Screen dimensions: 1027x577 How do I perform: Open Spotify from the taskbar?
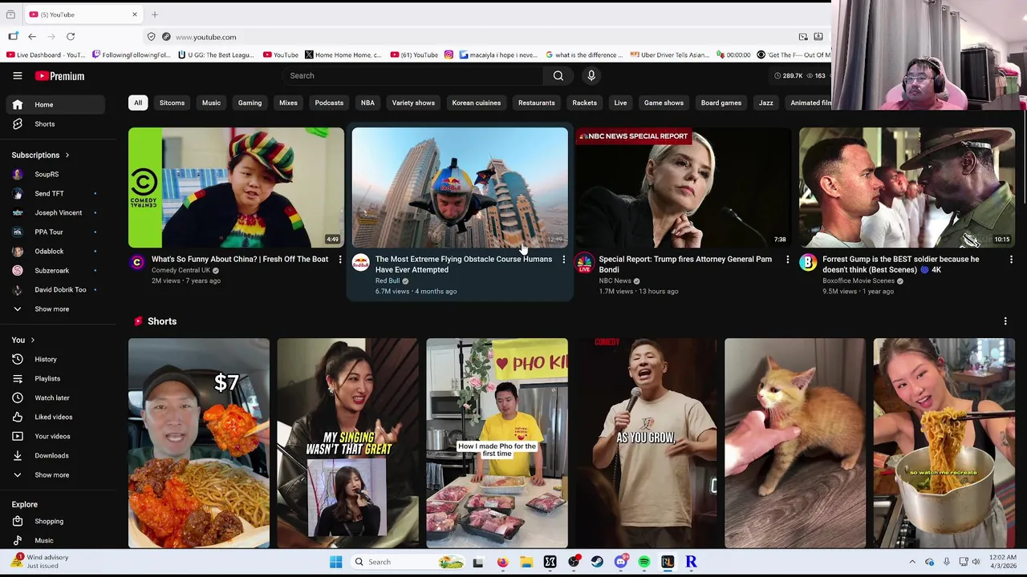[x=644, y=562]
